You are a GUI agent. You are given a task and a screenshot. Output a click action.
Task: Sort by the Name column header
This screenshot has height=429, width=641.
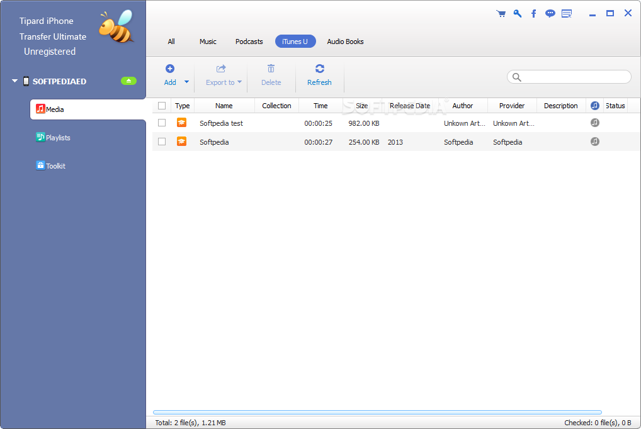(x=224, y=106)
